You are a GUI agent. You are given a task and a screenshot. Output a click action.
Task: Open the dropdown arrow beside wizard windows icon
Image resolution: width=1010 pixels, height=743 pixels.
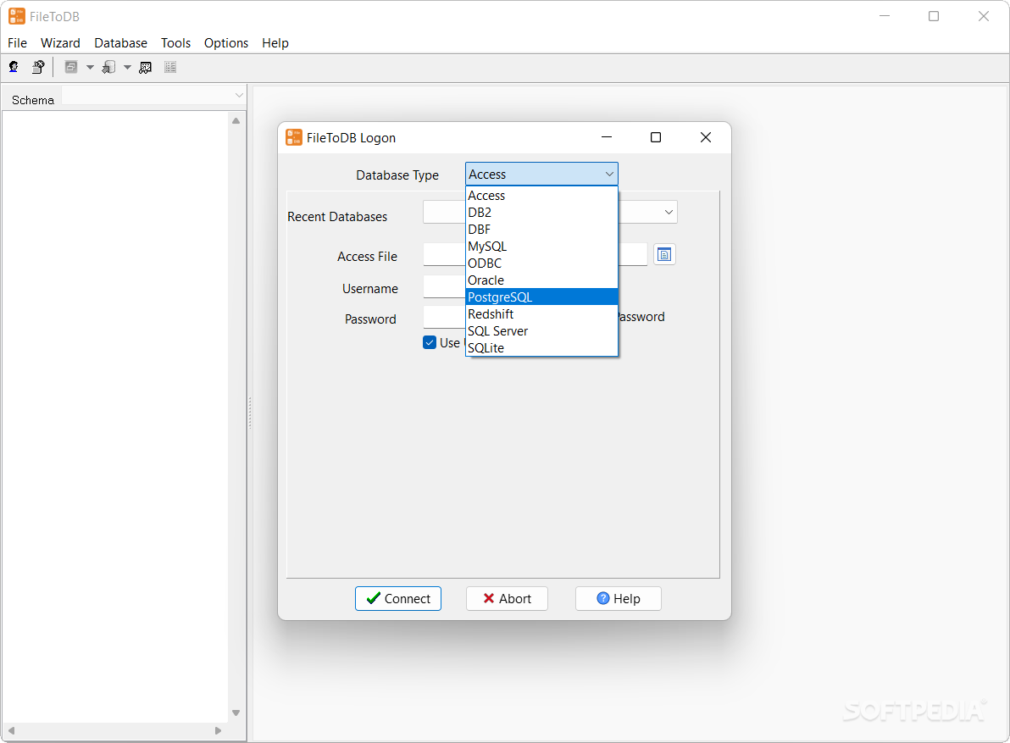click(x=90, y=67)
